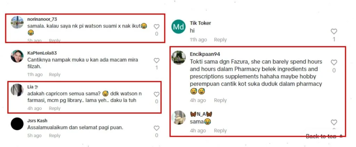356x147 pixels.
Task: Reply to Jsrs Kash's comment
Action: coord(55,136)
